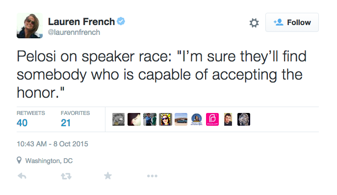337x195 pixels.
Task: Open the statue head avatar
Action: (x=244, y=119)
